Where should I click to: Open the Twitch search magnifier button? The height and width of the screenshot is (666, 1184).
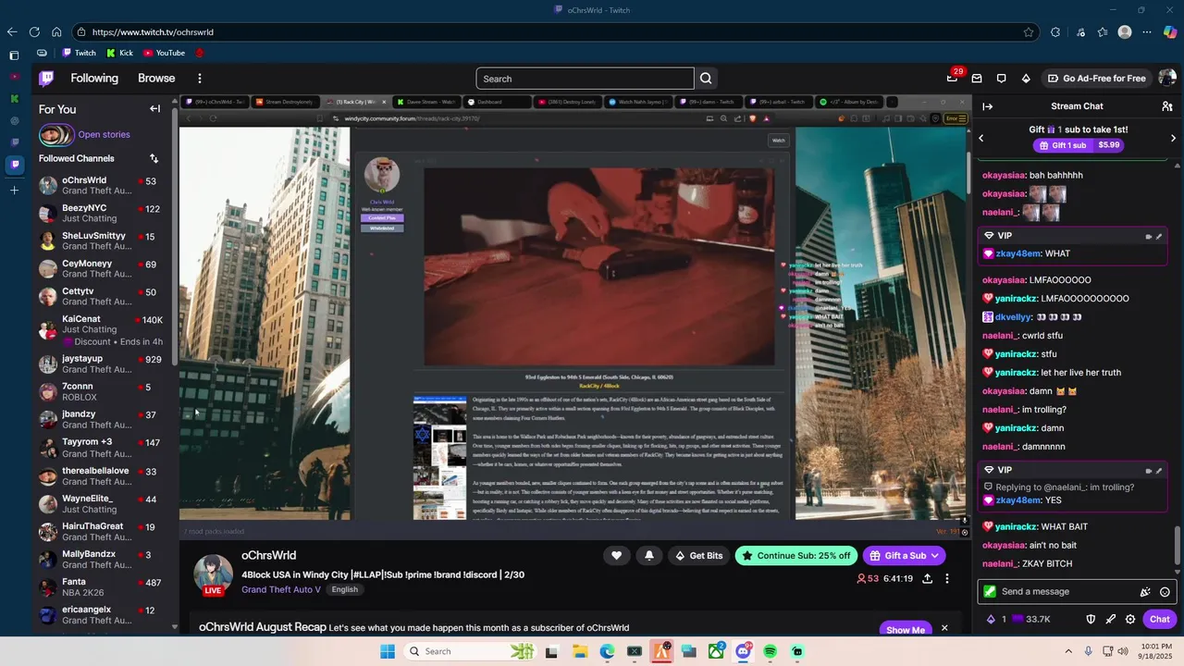click(706, 79)
